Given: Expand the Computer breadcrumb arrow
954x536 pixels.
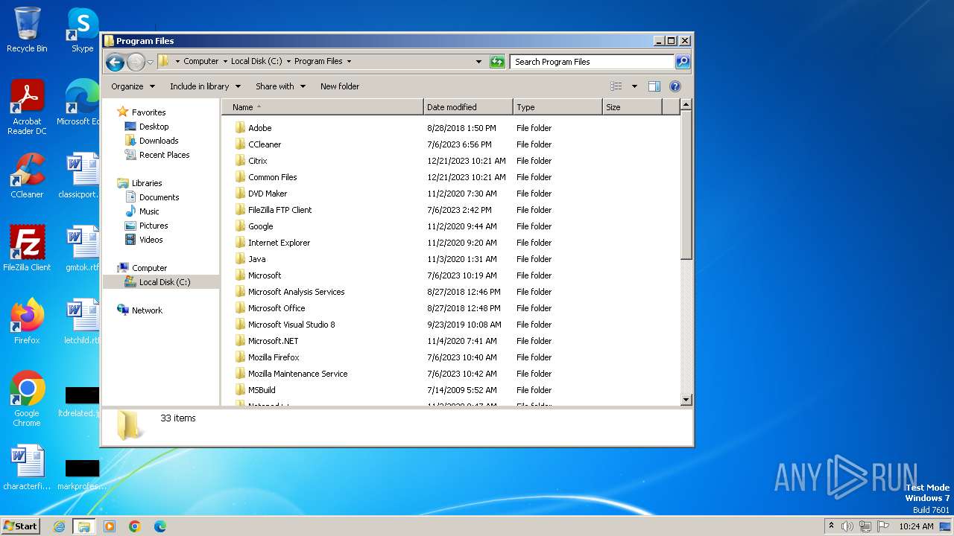Looking at the screenshot, I should (x=225, y=62).
